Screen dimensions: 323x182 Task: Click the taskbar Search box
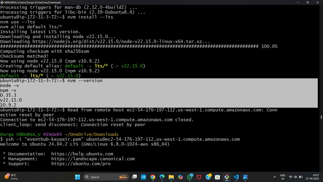coord(106,177)
